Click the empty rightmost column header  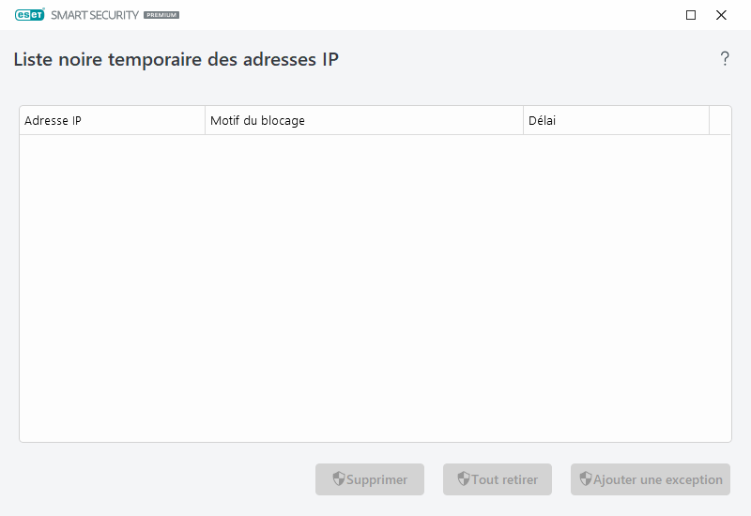pos(720,121)
